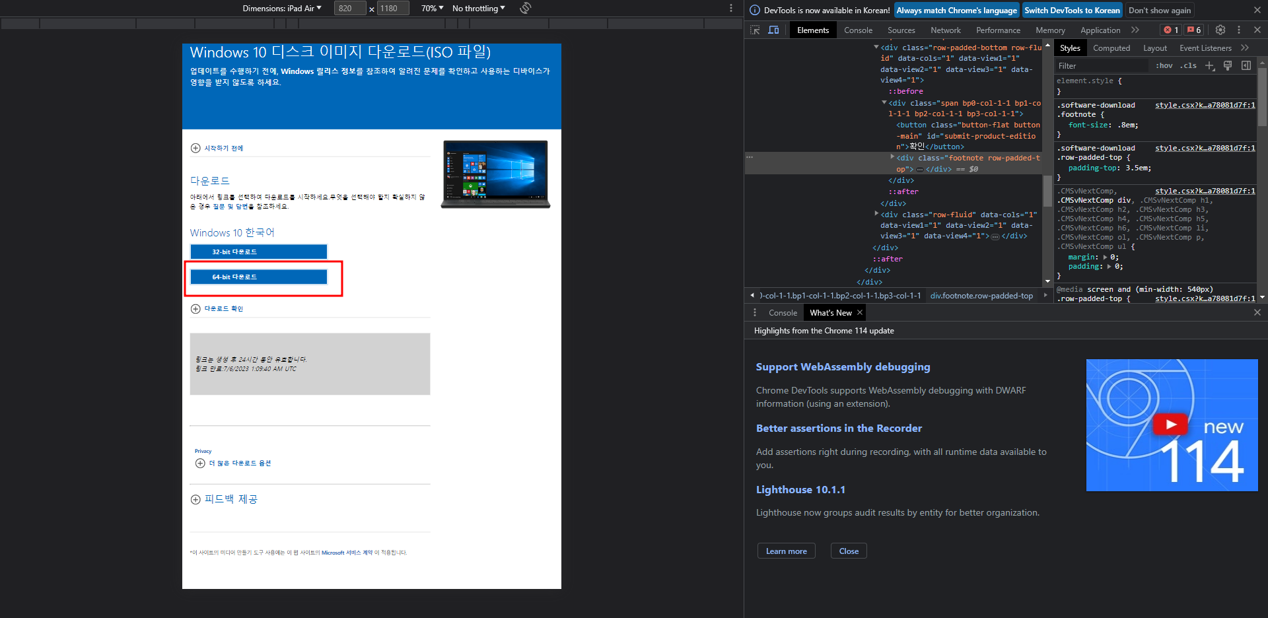This screenshot has height=618, width=1268.
Task: Expand the margin shorthand property triangle
Action: pyautogui.click(x=1106, y=257)
